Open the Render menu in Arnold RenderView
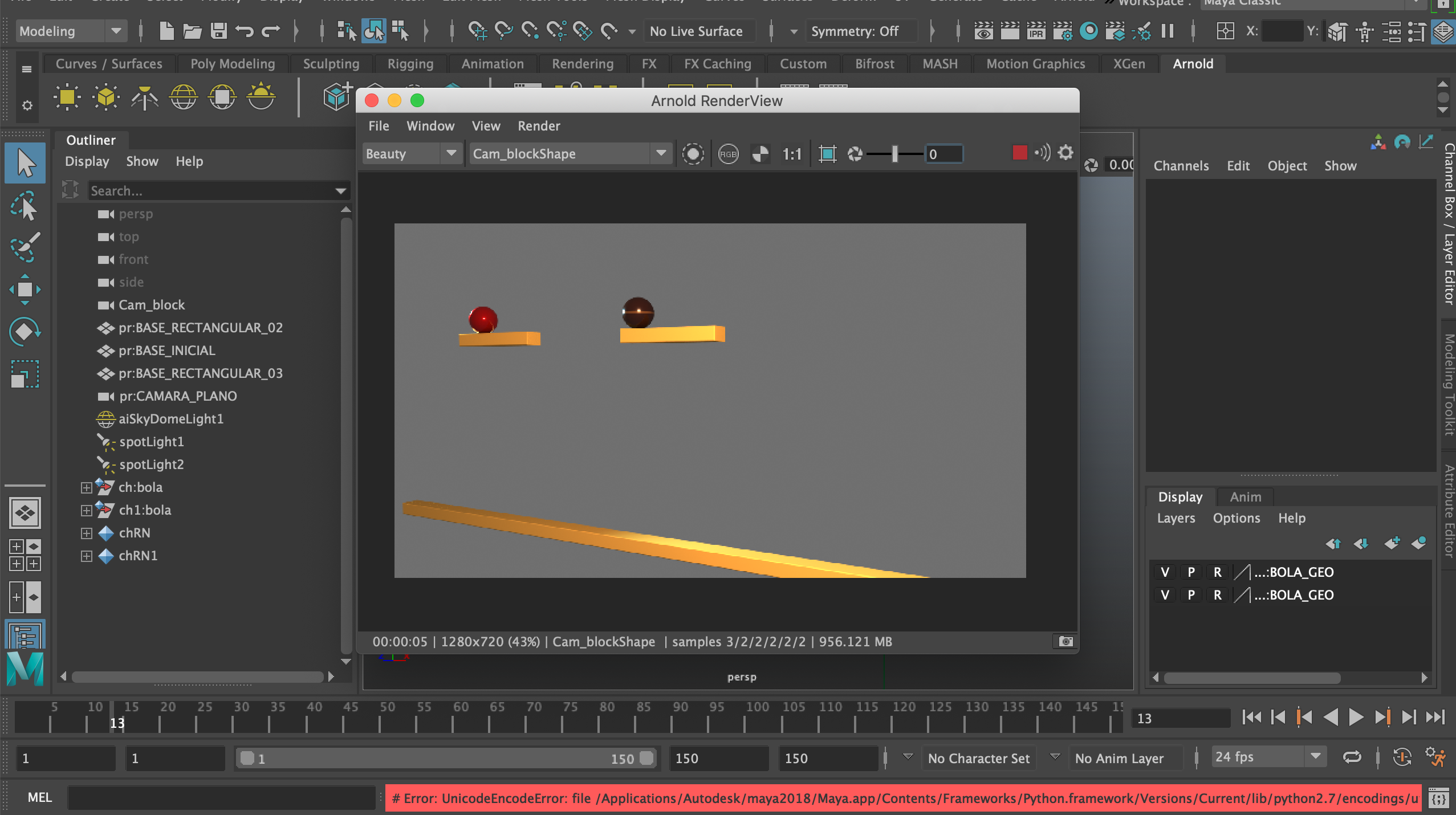This screenshot has width=1456, height=815. (538, 126)
